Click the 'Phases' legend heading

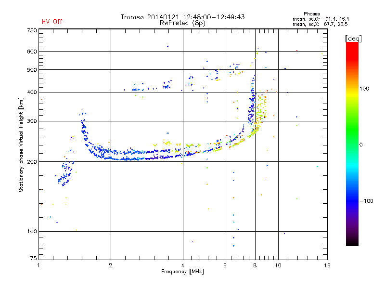pyautogui.click(x=311, y=14)
